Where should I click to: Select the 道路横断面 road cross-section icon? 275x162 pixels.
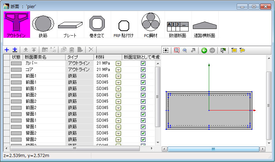[205, 25]
